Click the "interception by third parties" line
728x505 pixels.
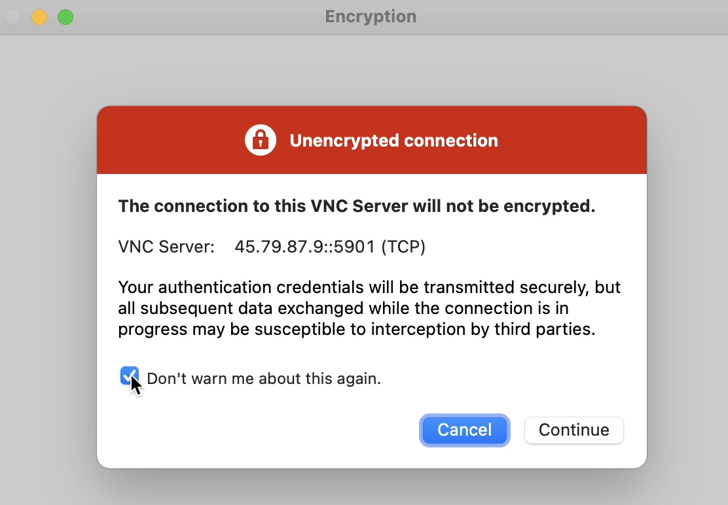pyautogui.click(x=357, y=329)
